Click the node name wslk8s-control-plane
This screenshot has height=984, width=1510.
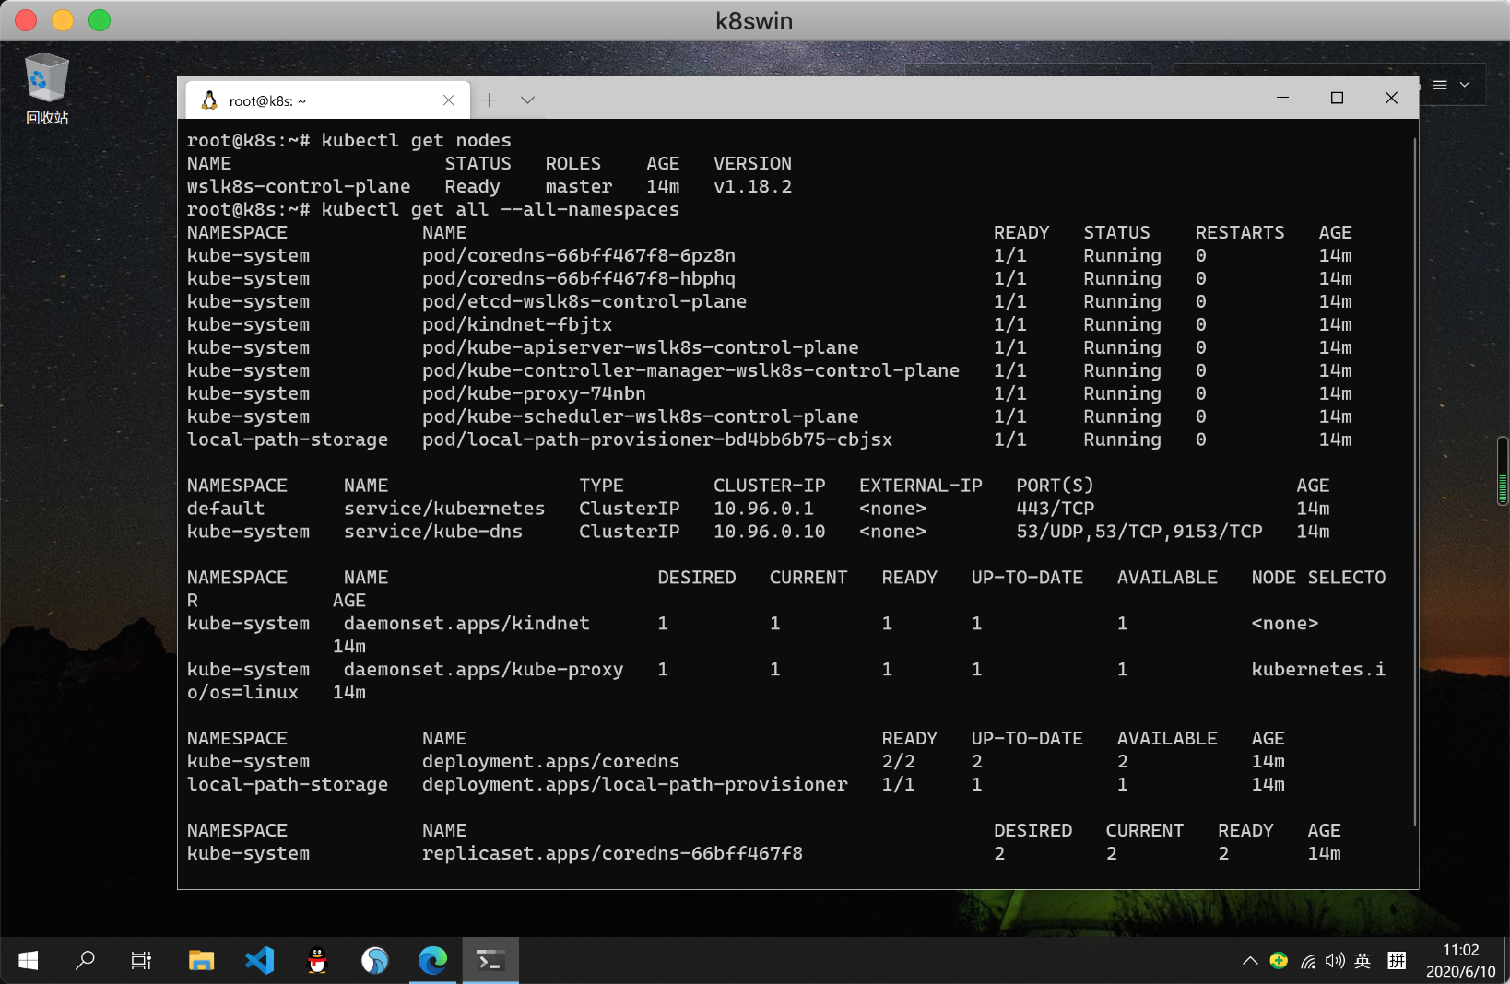(x=299, y=186)
